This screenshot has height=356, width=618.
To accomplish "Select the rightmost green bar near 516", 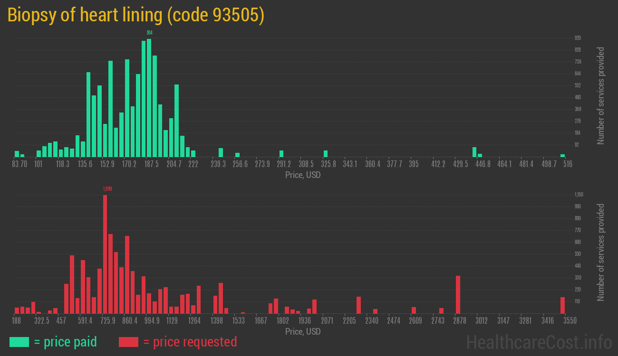I will click(562, 155).
